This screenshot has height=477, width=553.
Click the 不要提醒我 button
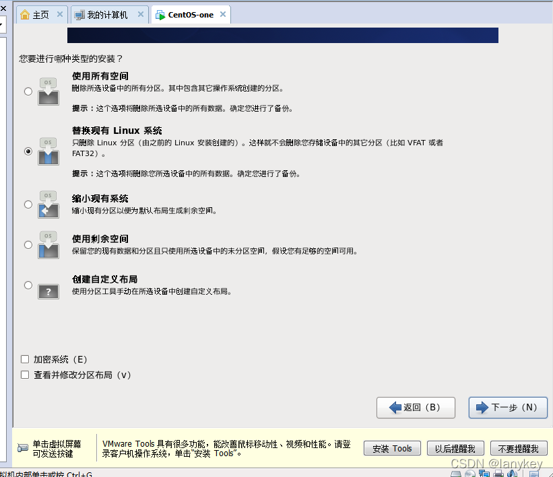click(519, 449)
